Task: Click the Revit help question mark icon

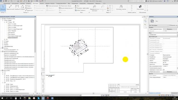Action: [168, 1]
